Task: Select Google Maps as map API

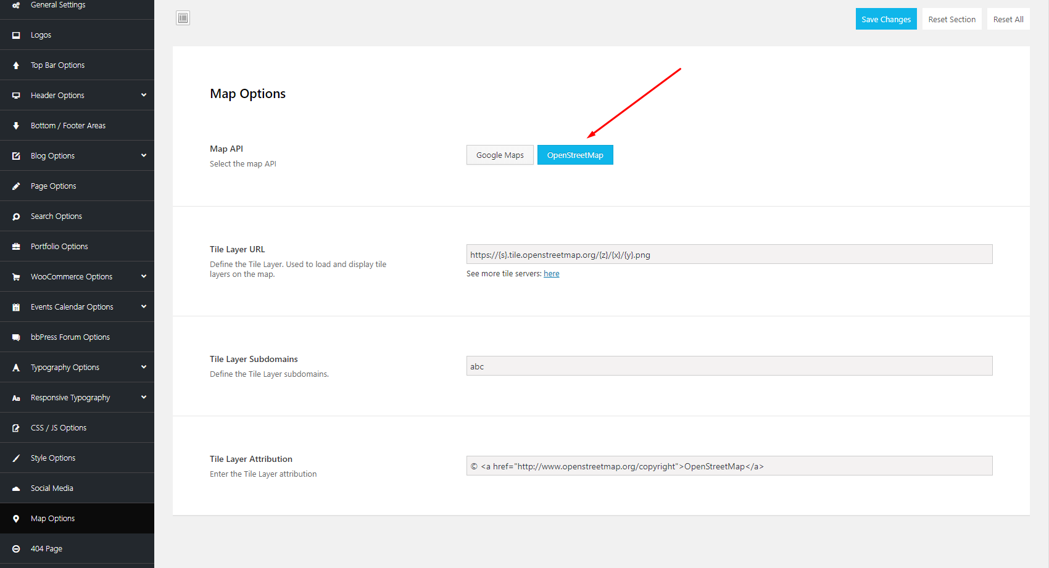Action: (500, 155)
